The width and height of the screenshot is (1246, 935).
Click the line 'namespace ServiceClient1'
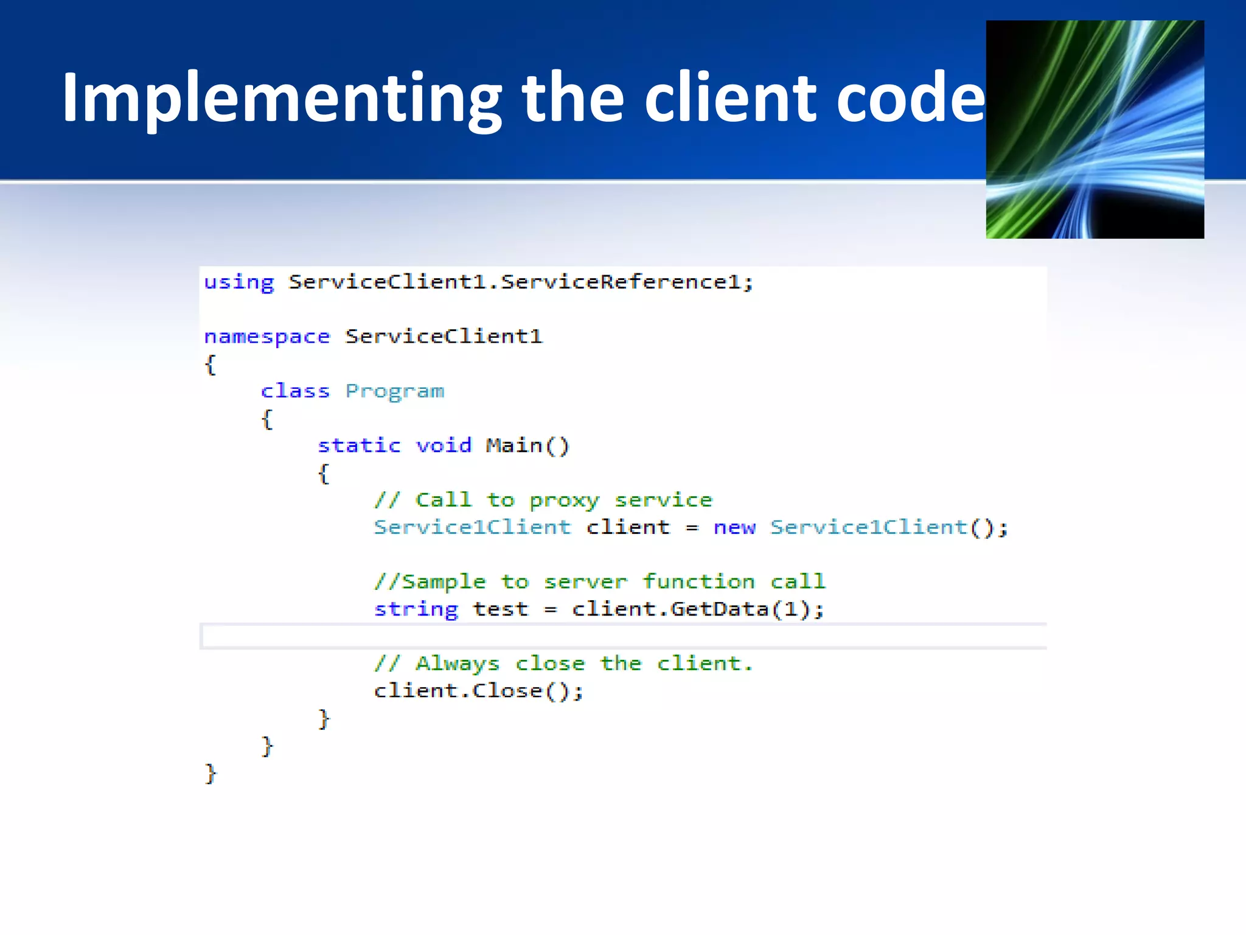pyautogui.click(x=373, y=337)
